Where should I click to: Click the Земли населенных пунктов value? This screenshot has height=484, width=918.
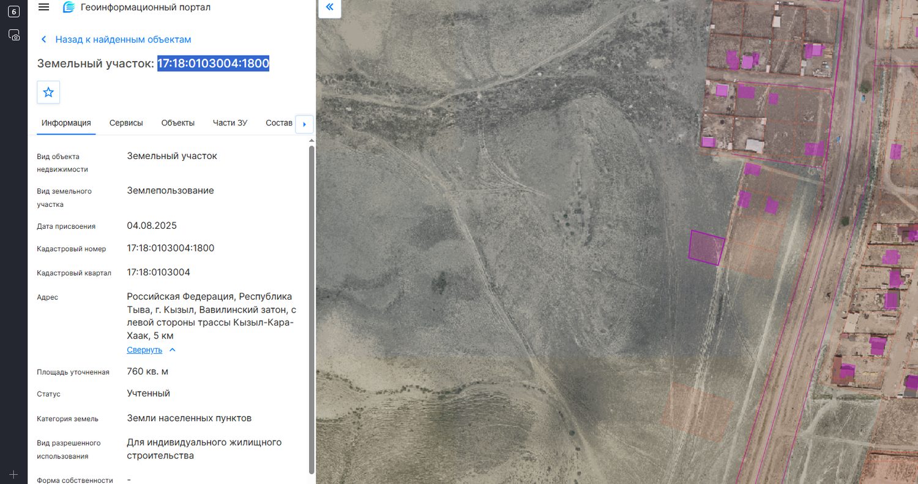click(189, 418)
